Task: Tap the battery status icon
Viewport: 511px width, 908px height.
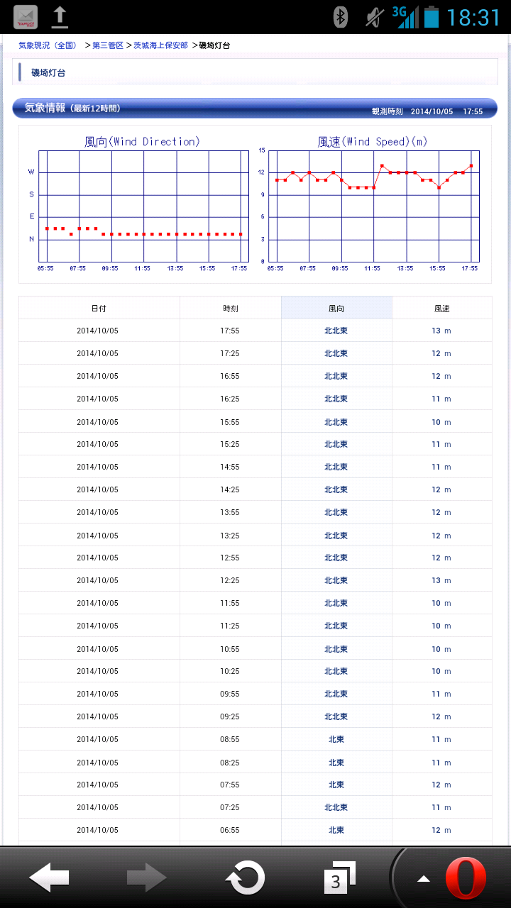Action: click(431, 17)
